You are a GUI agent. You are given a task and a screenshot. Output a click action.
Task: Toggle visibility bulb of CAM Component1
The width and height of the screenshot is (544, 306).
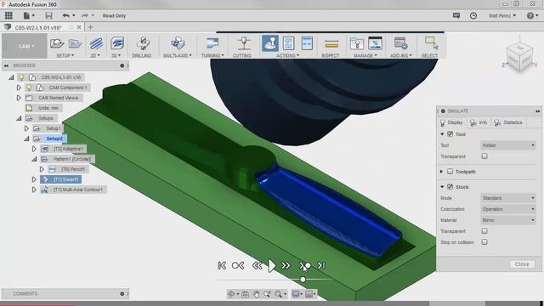click(29, 88)
